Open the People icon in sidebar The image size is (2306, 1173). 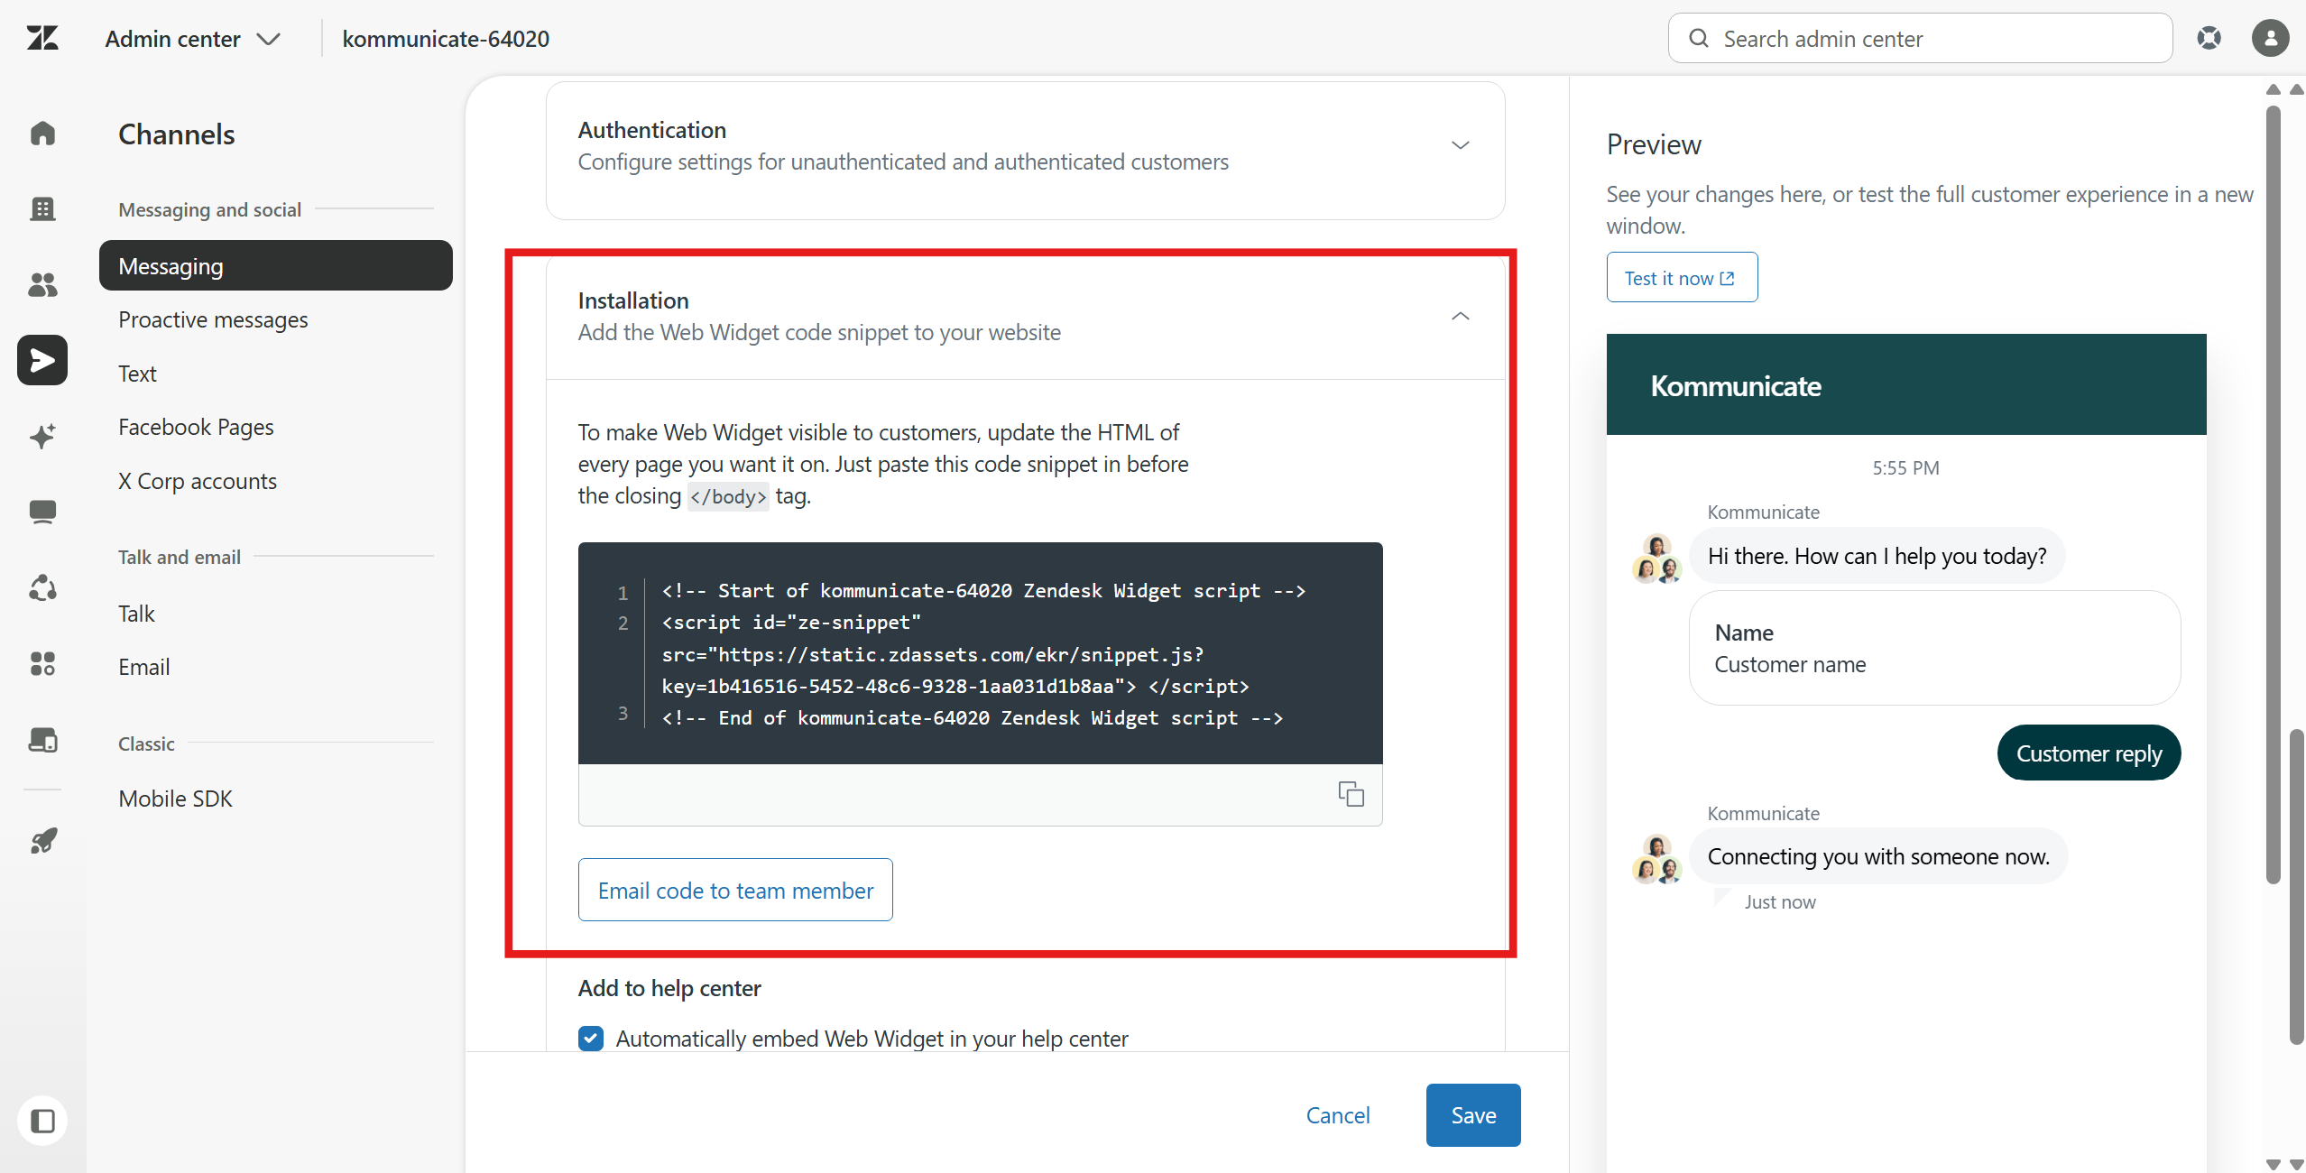tap(42, 284)
